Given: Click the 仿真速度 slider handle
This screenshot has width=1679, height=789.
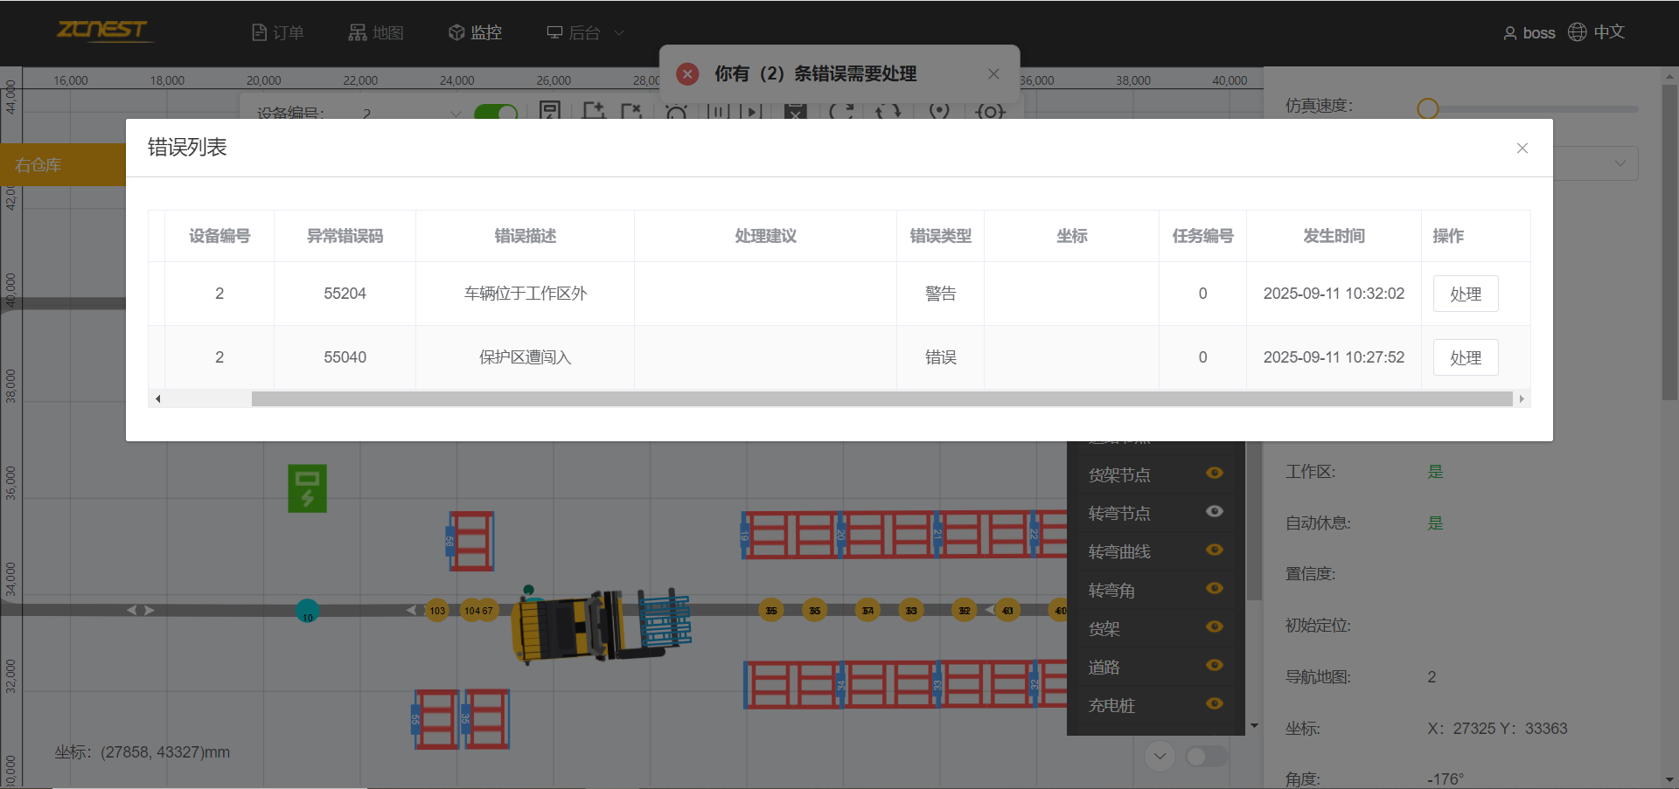Looking at the screenshot, I should pyautogui.click(x=1427, y=108).
